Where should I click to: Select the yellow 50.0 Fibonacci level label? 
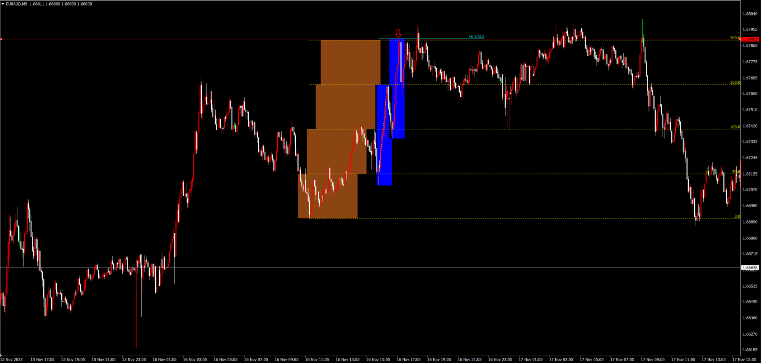point(736,172)
